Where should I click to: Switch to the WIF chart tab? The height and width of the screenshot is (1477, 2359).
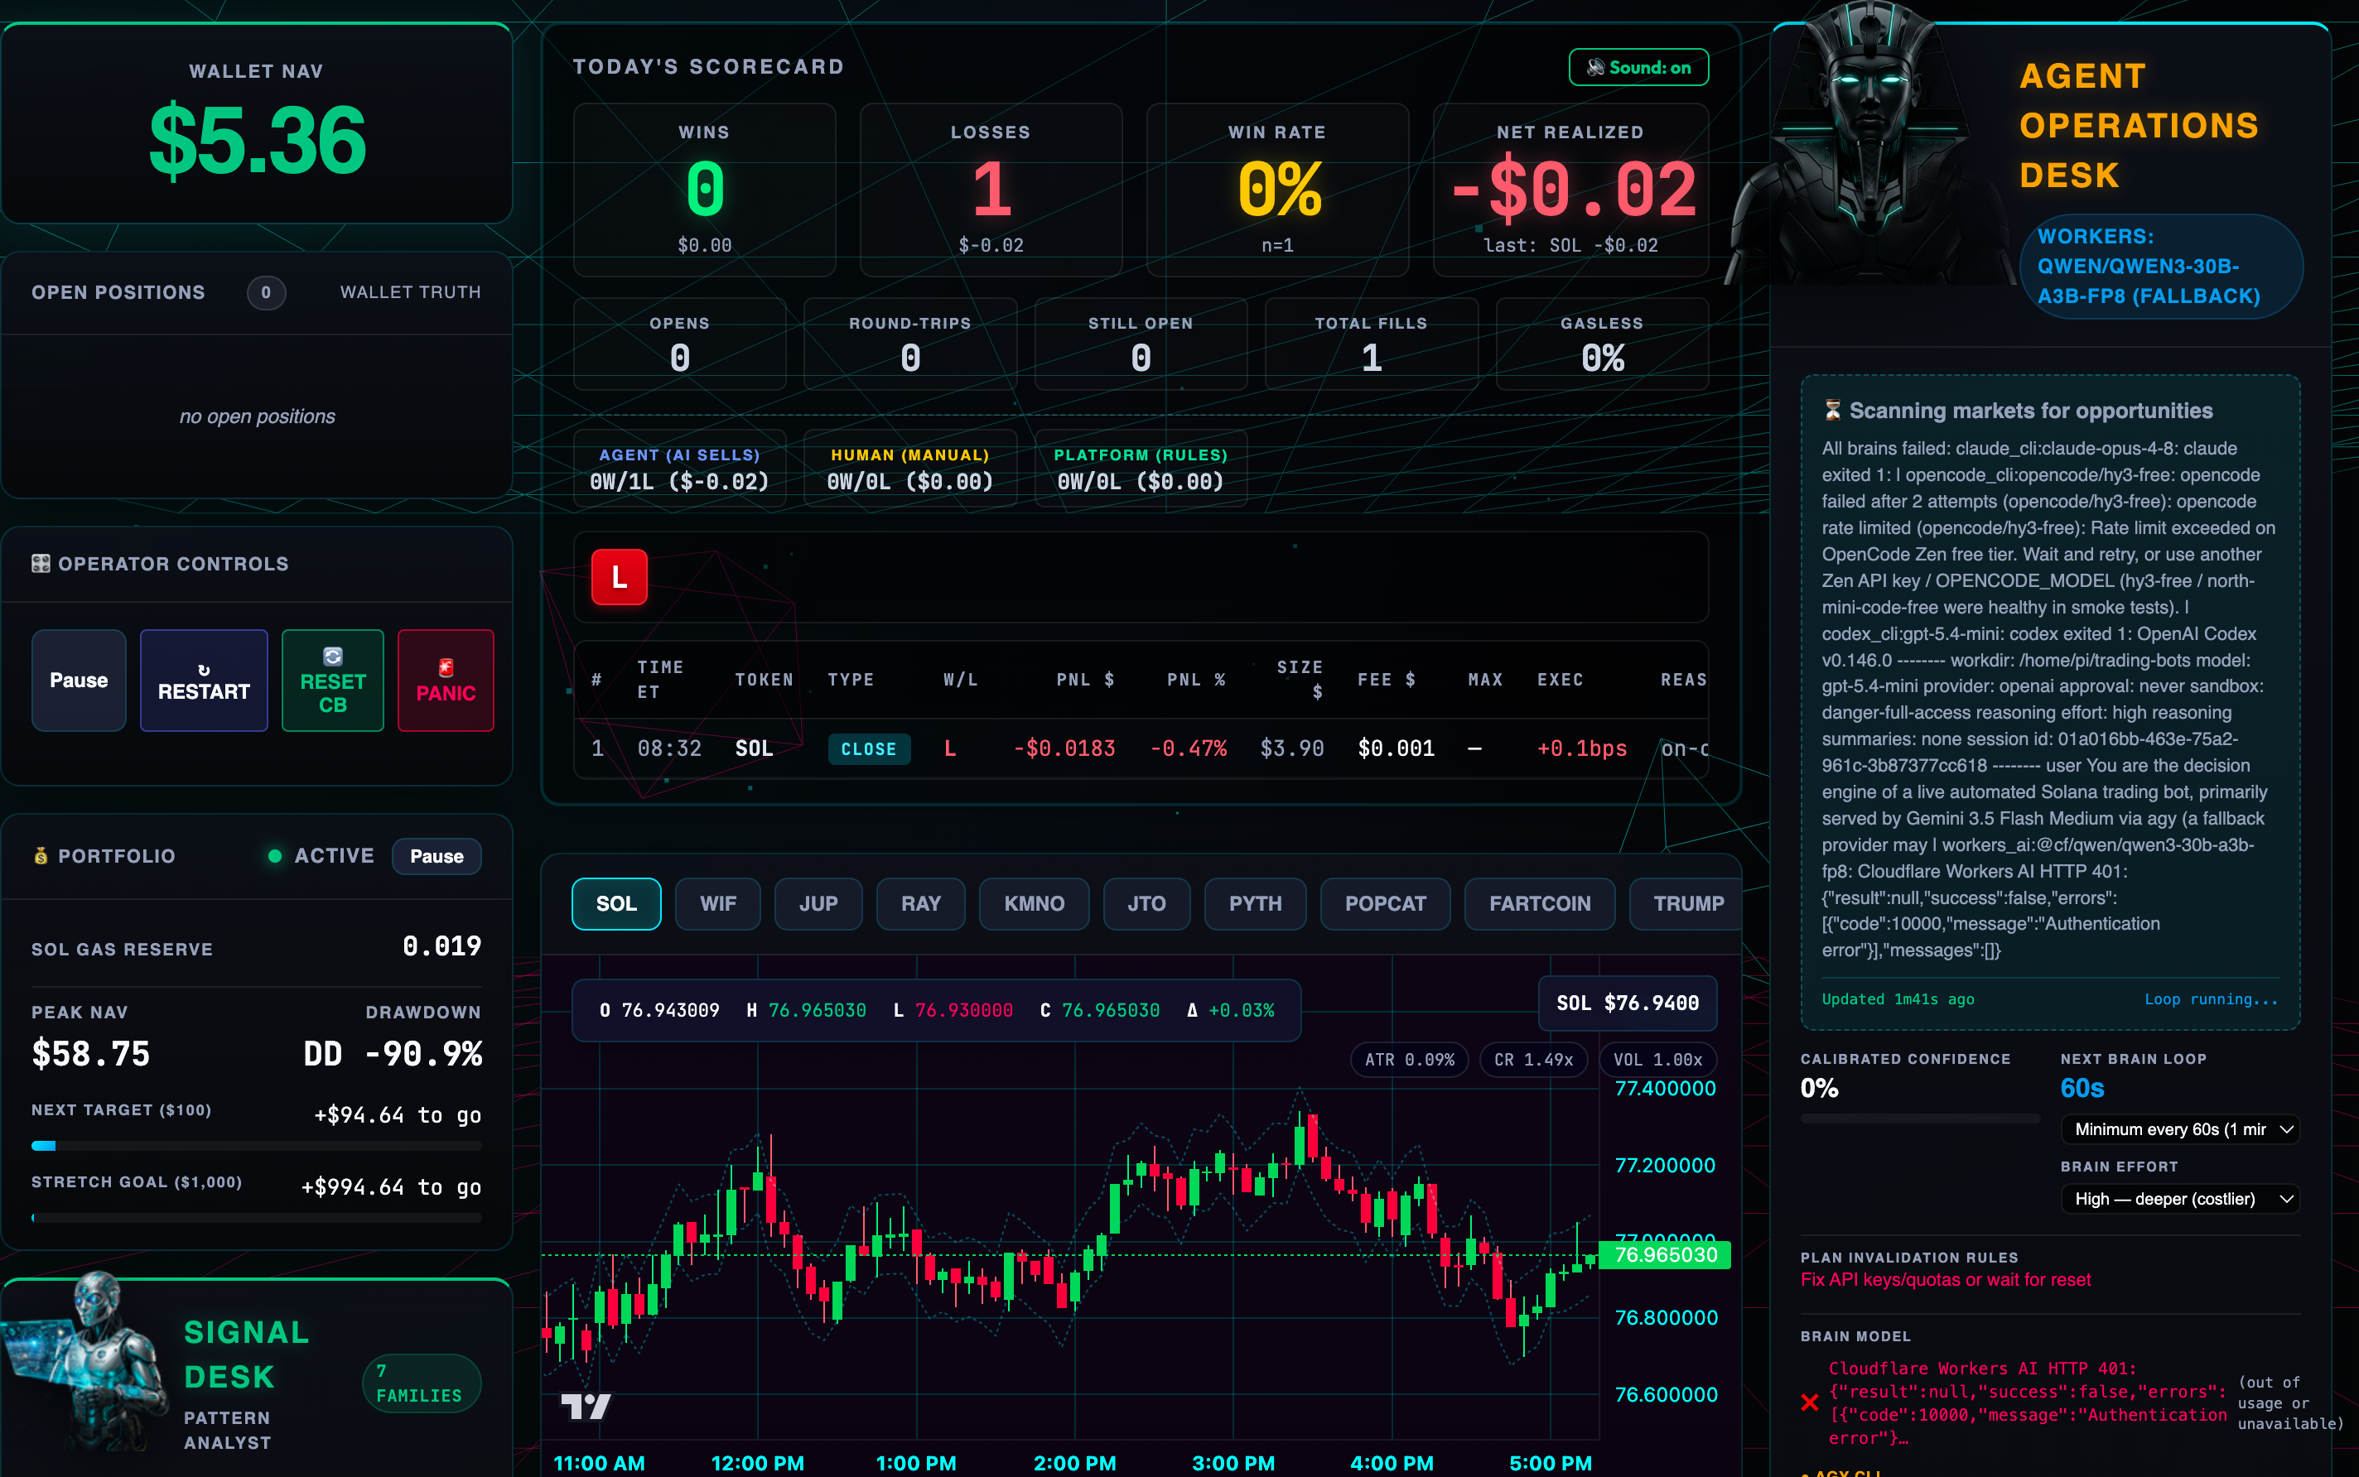tap(717, 903)
